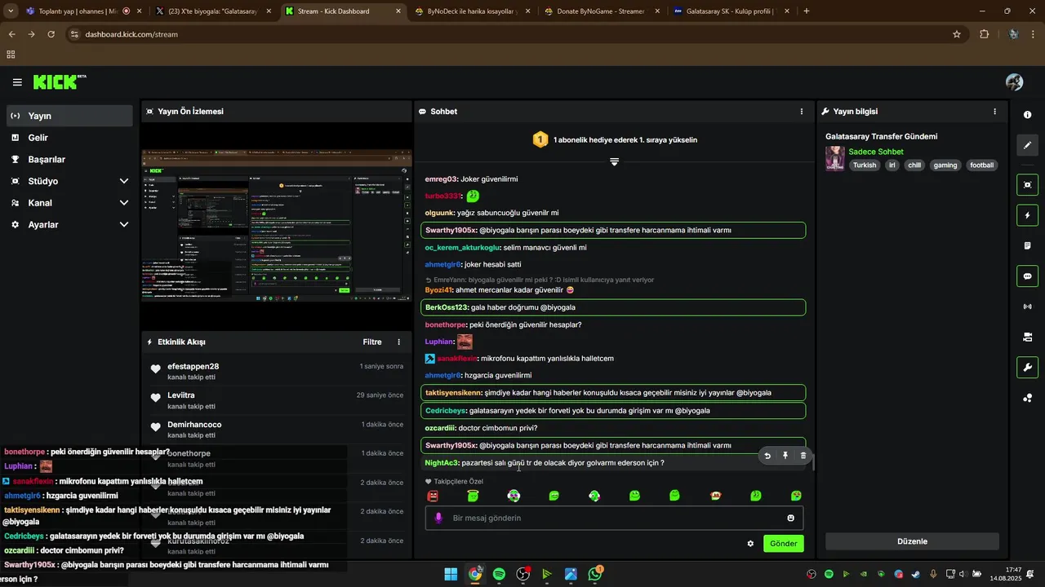Click the efestappen28 follow activity row
Image resolution: width=1045 pixels, height=587 pixels.
277,372
